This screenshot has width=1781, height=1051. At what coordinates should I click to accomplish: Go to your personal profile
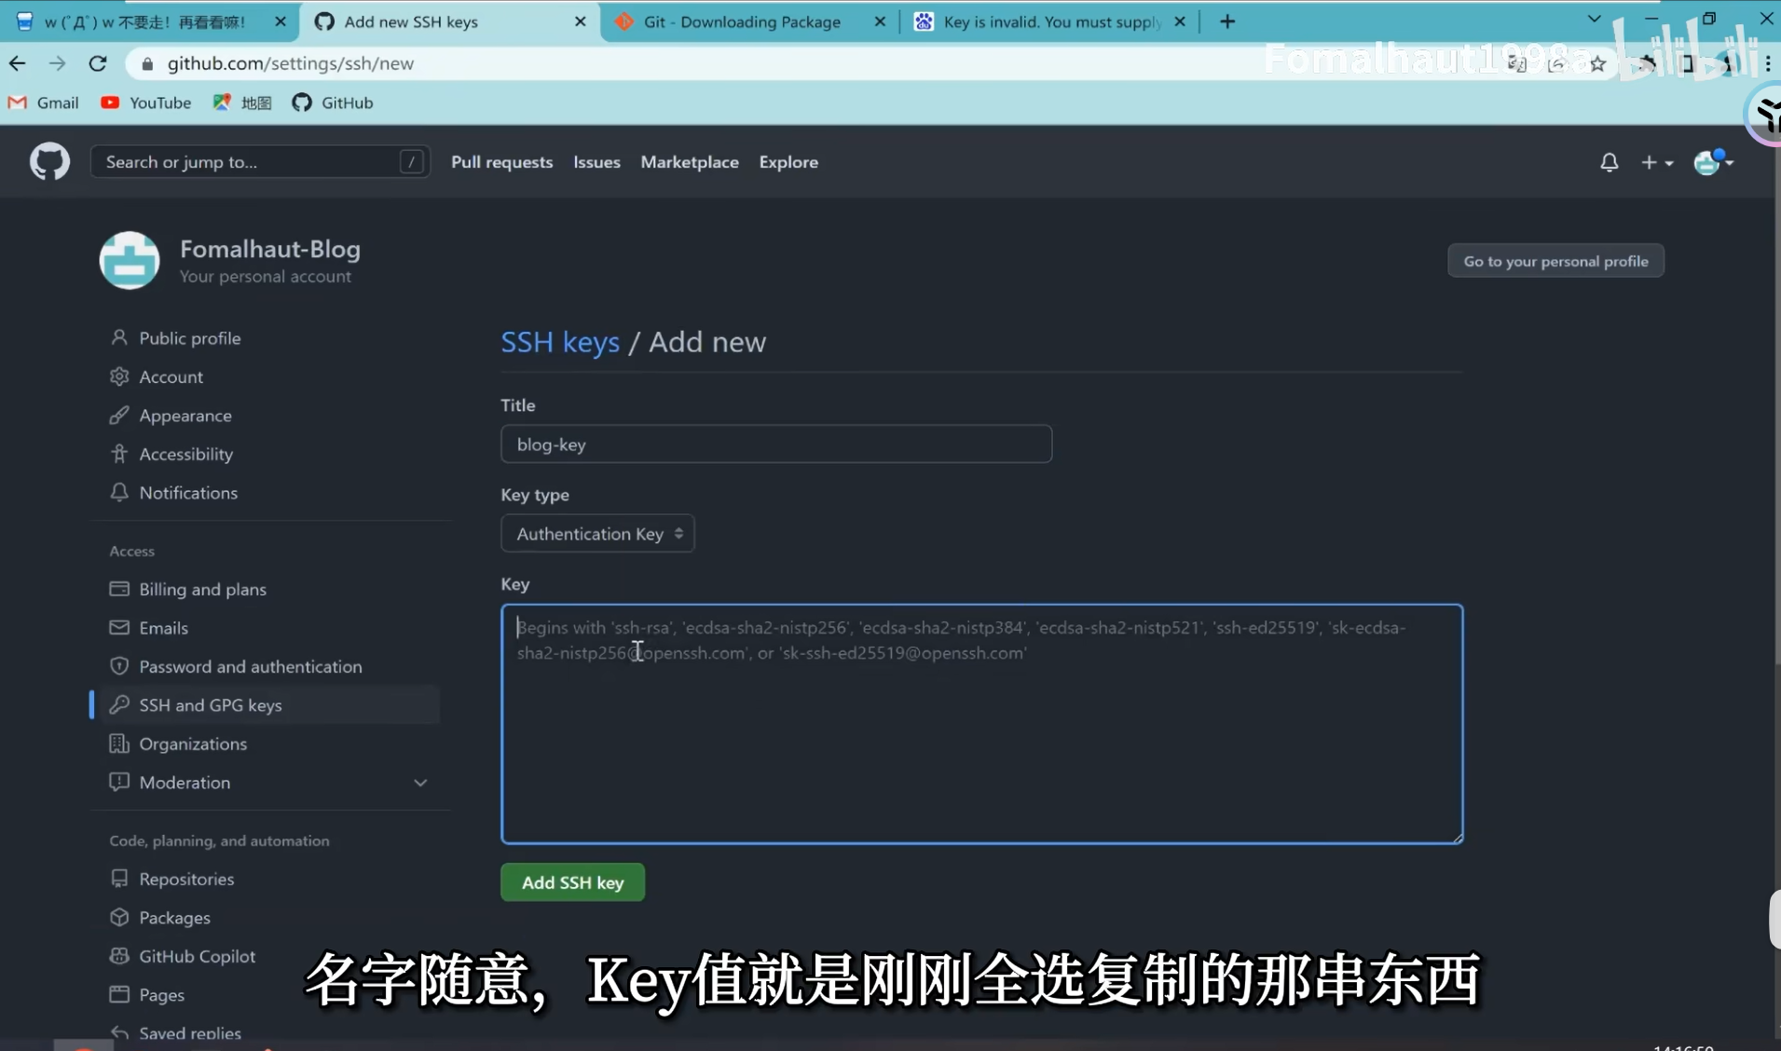1555,261
